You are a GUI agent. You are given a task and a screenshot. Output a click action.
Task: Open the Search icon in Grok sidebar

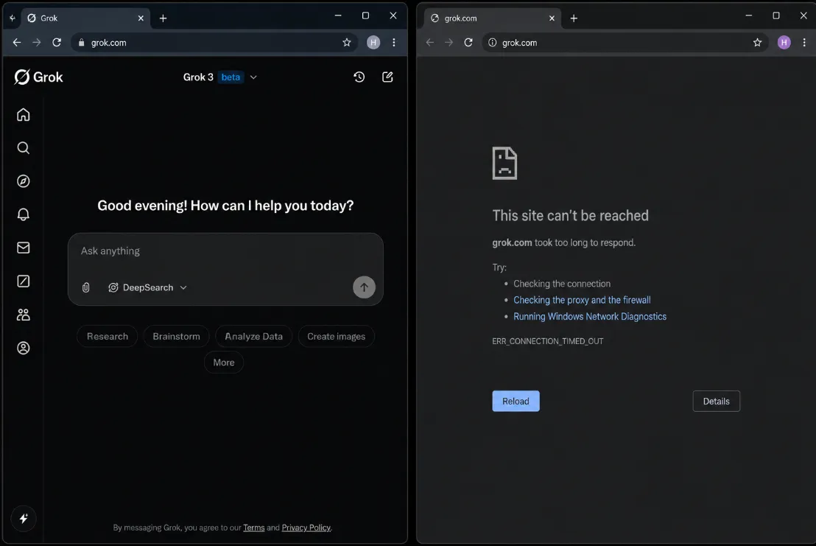tap(23, 148)
